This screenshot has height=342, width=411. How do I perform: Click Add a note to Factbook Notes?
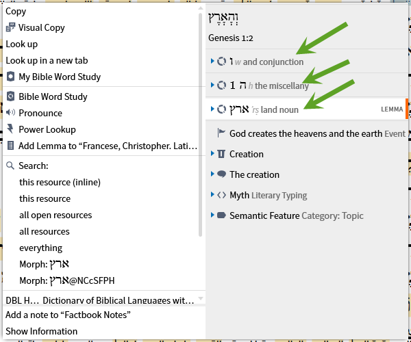tap(68, 315)
